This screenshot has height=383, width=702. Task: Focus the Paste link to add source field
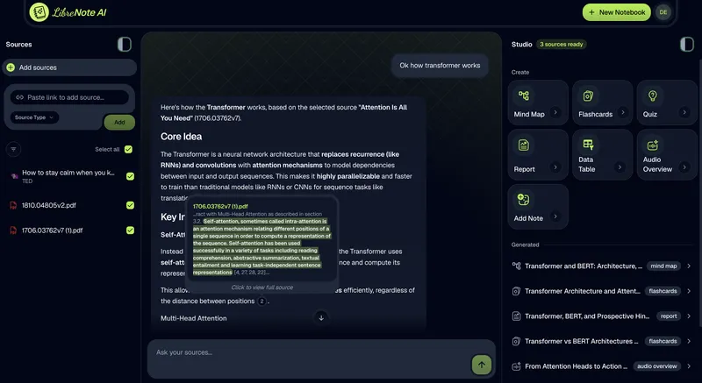coord(70,97)
